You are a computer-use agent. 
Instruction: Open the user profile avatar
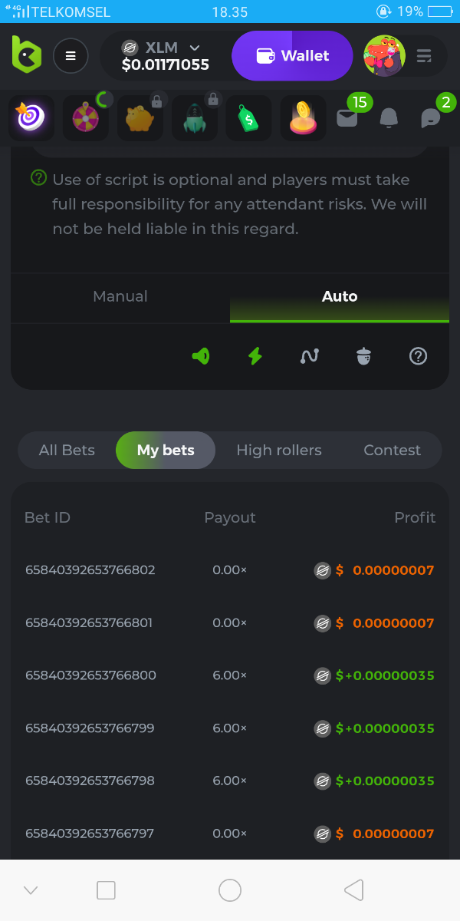(384, 55)
